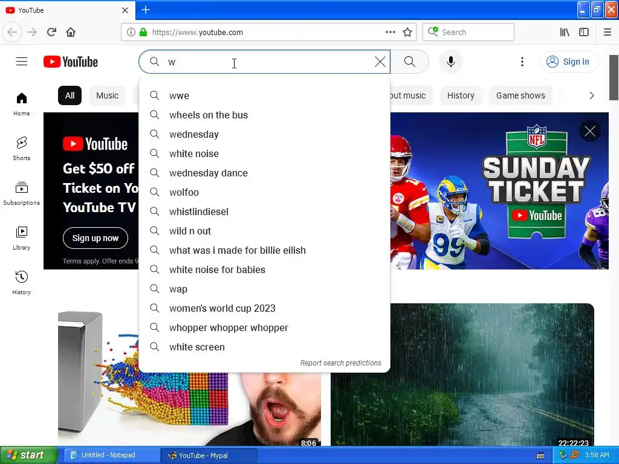Select 'wednesday dance' suggestion
The height and width of the screenshot is (464, 619).
tap(265, 173)
